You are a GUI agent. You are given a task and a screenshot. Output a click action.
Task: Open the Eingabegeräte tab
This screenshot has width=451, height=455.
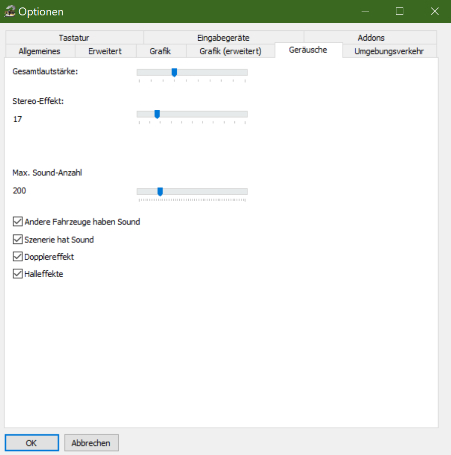pos(223,38)
